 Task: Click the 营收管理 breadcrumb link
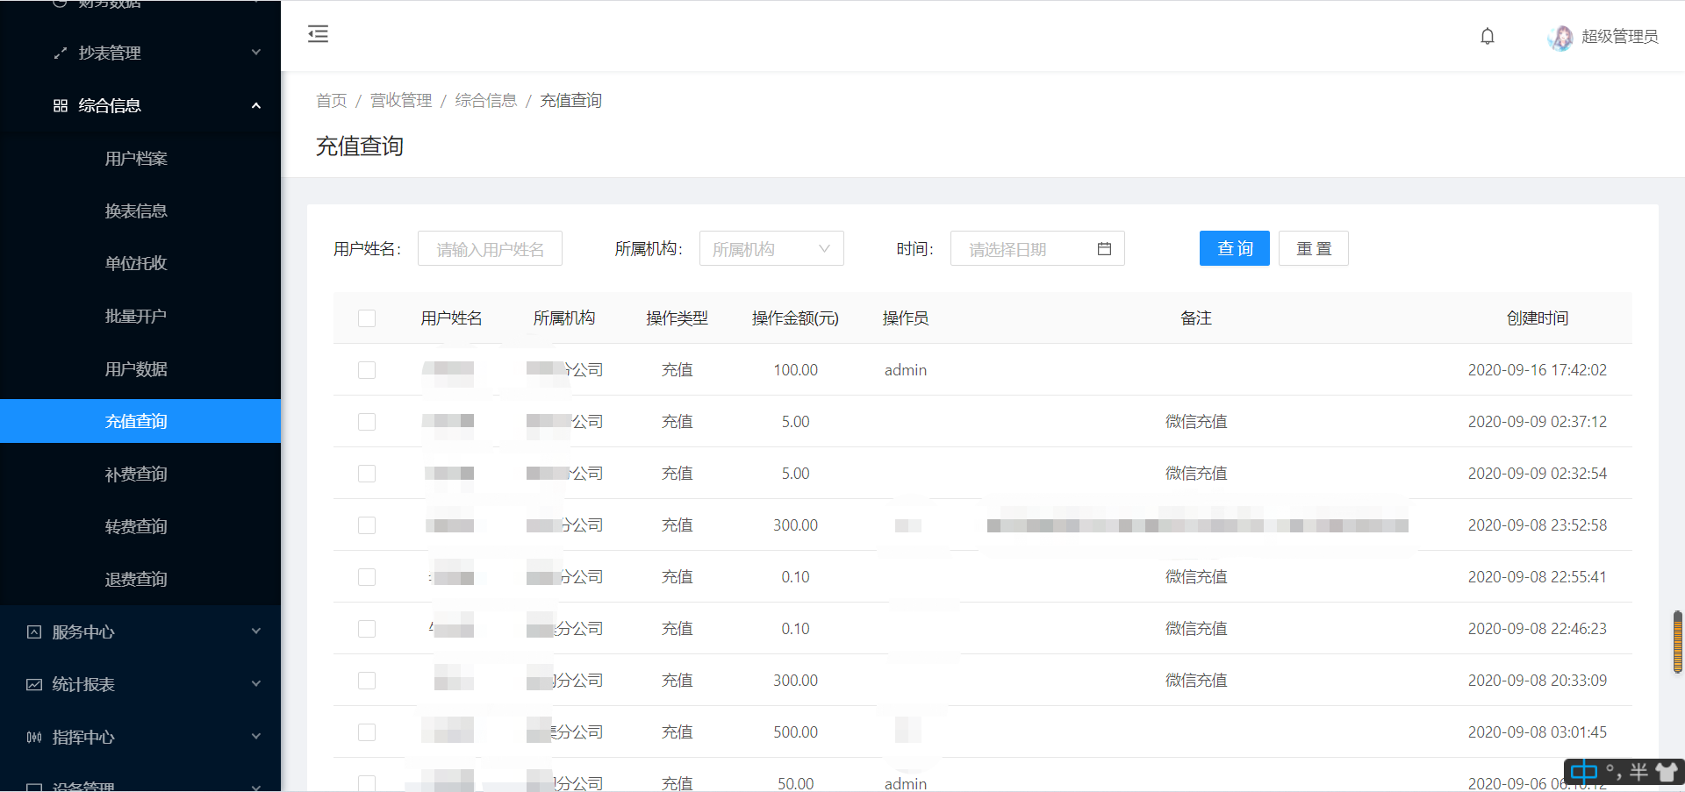coord(401,101)
